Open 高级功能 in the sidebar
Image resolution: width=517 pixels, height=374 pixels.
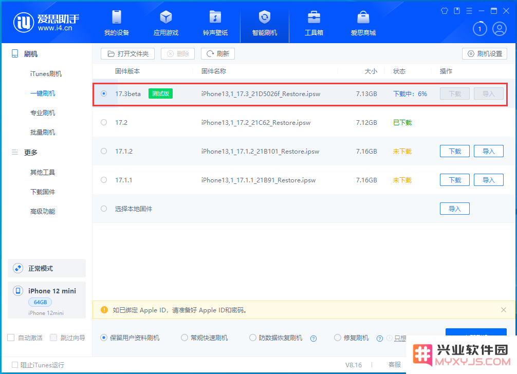43,212
